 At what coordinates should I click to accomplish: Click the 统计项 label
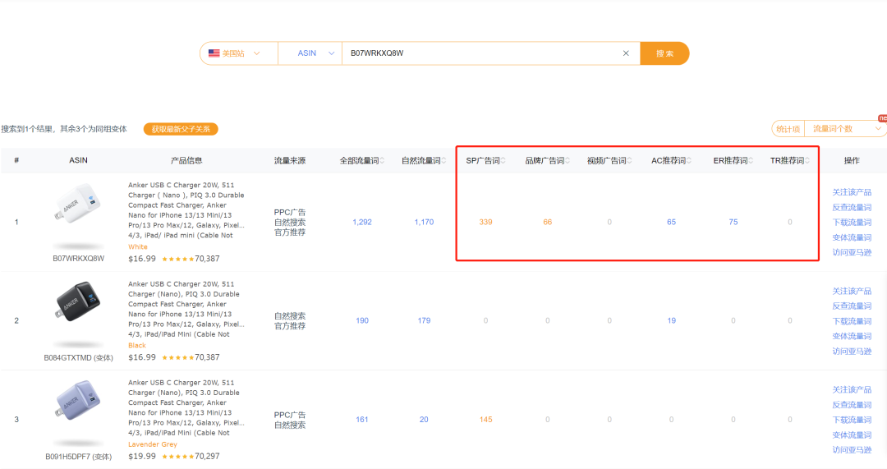(x=788, y=129)
